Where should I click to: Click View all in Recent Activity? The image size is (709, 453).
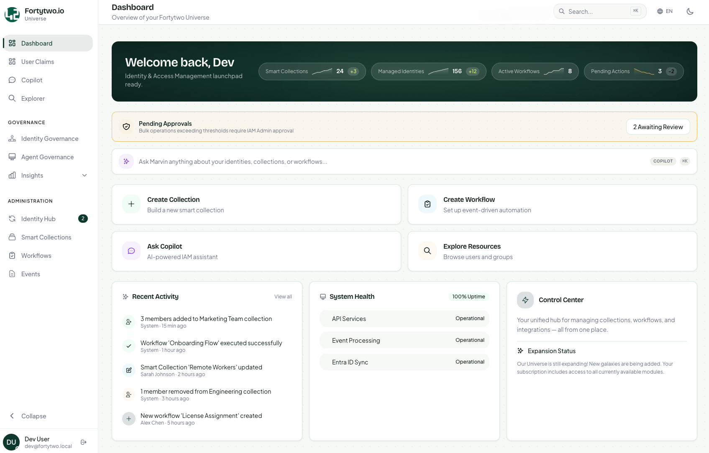coord(283,296)
